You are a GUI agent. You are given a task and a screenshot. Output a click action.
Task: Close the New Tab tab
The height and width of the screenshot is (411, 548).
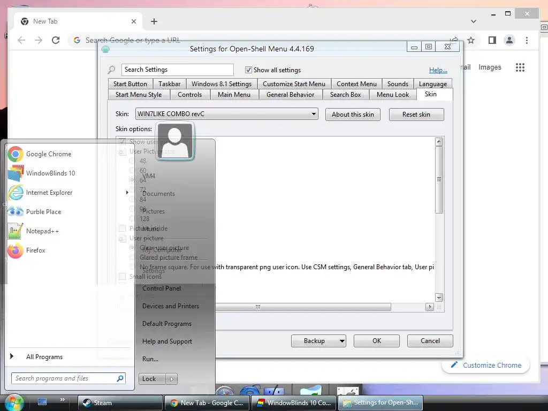point(133,21)
